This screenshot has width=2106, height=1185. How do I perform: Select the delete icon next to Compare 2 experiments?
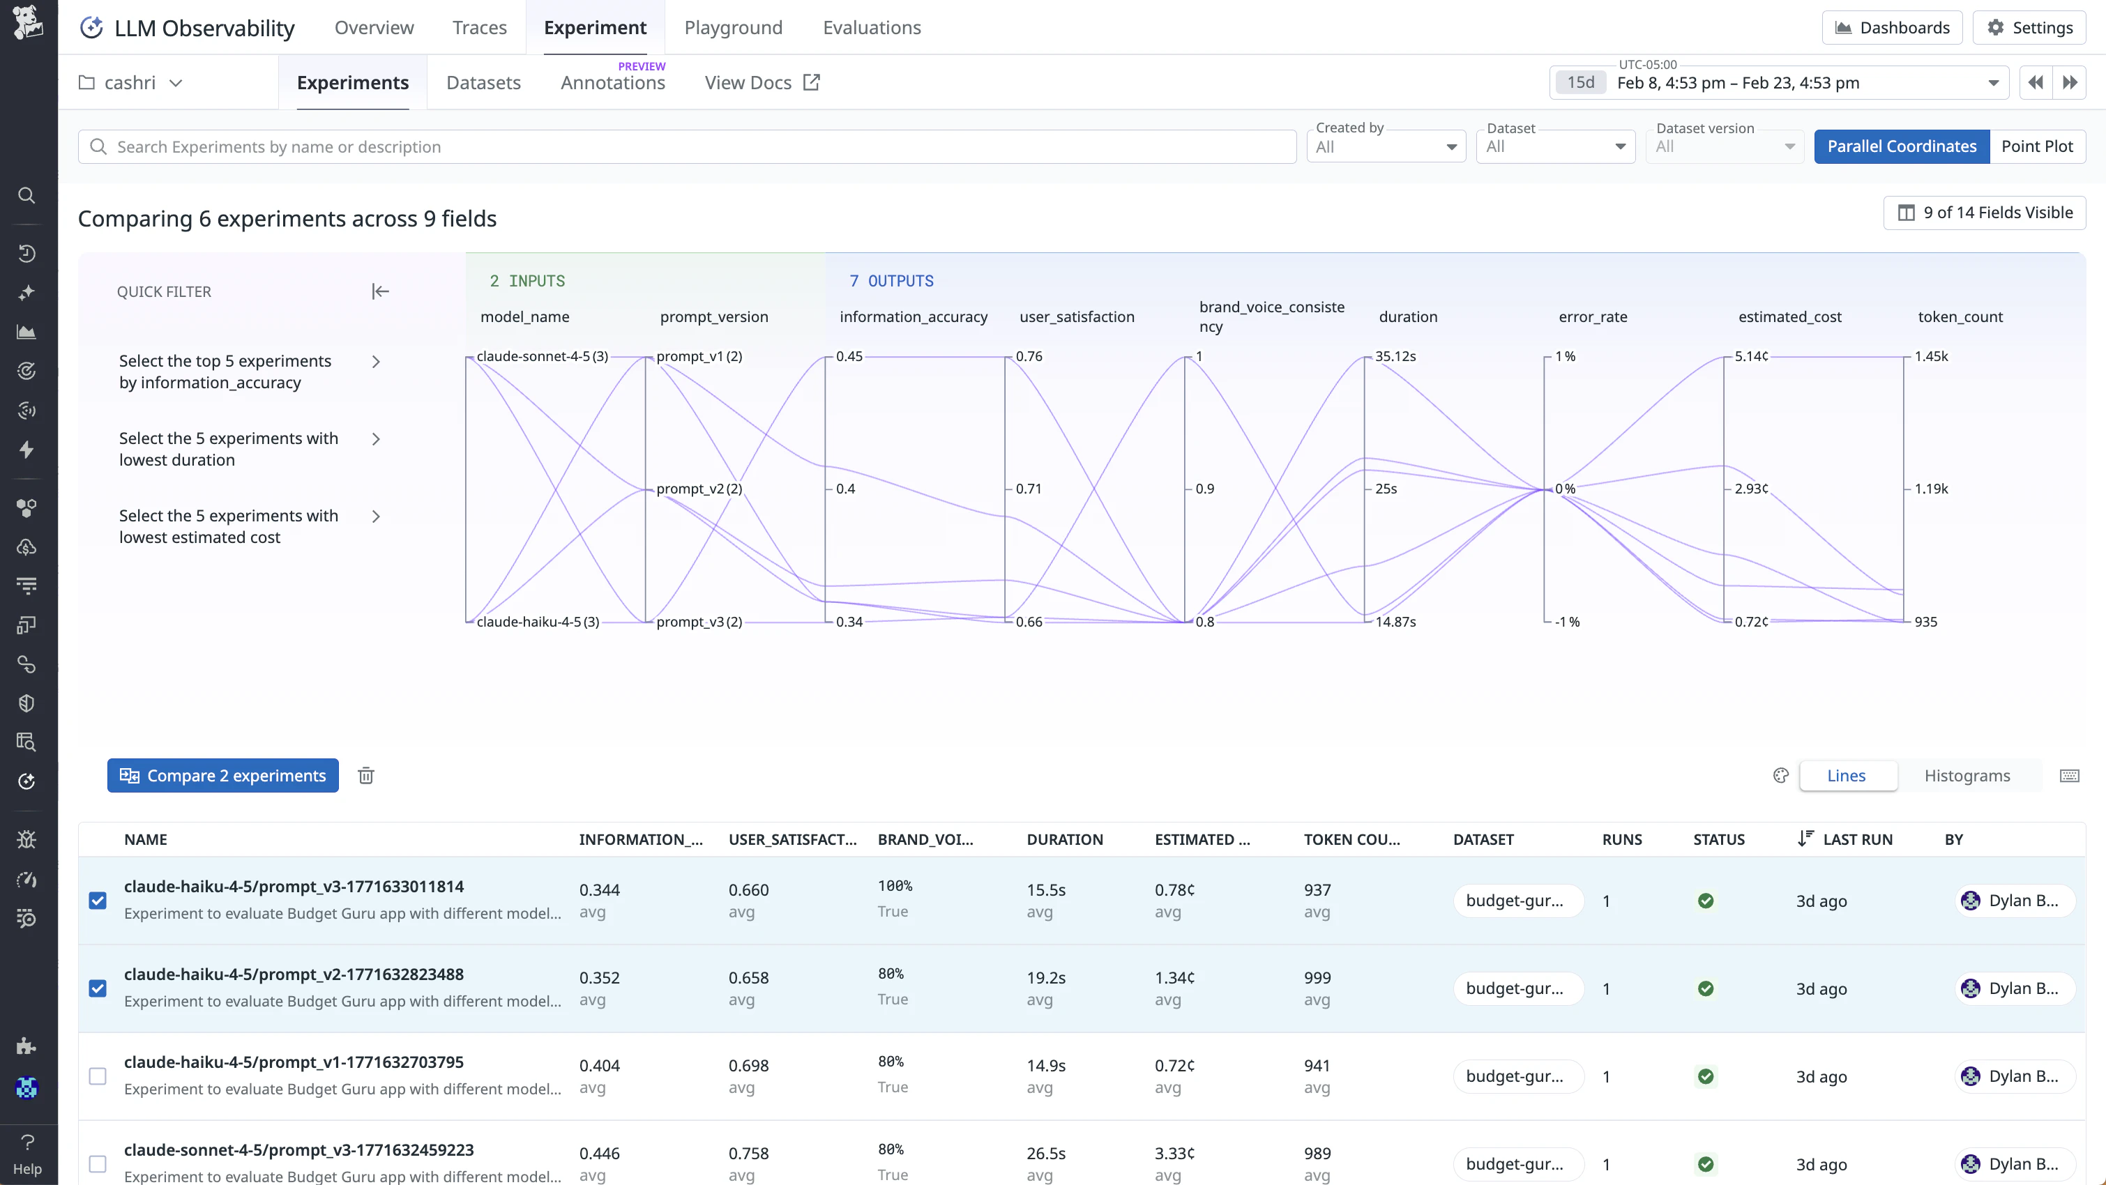point(365,774)
